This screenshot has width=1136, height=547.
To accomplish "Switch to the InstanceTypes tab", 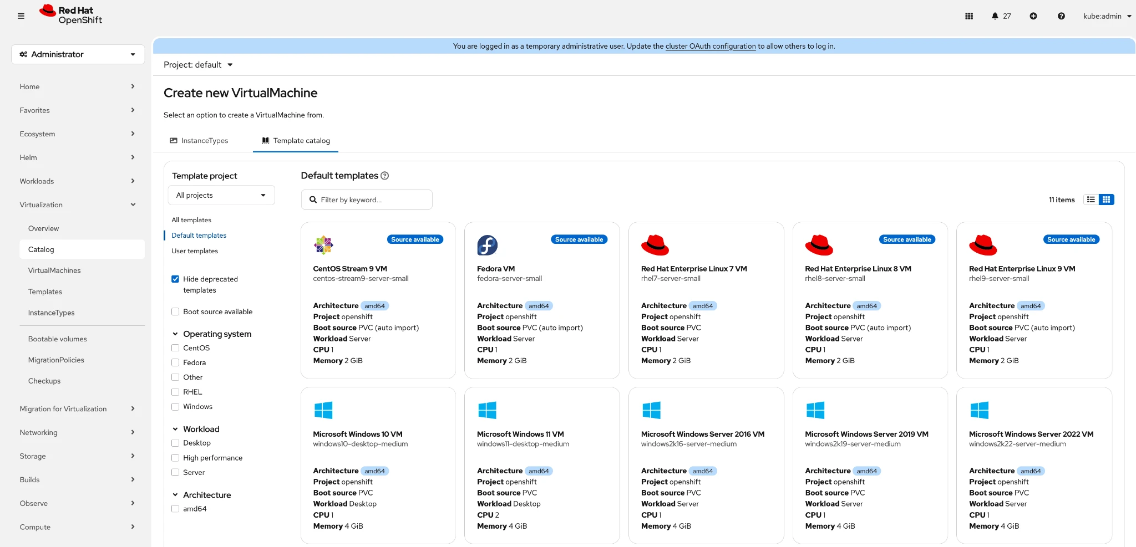I will coord(199,141).
